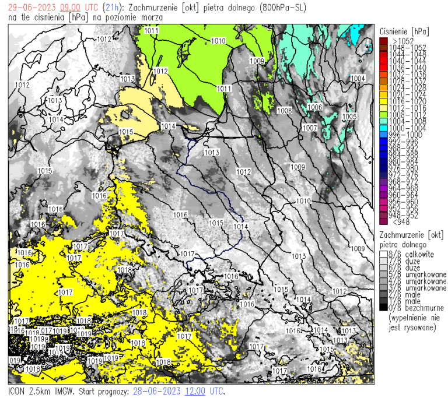Click the 0/8 bezchmurne legend swatch
The image size is (448, 398).
383,308
